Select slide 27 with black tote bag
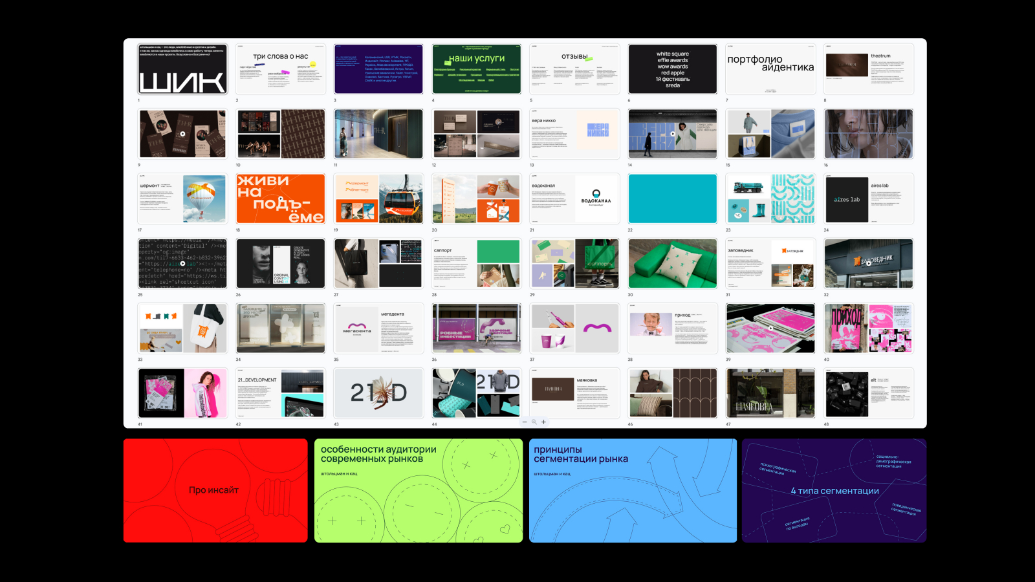 coord(378,263)
